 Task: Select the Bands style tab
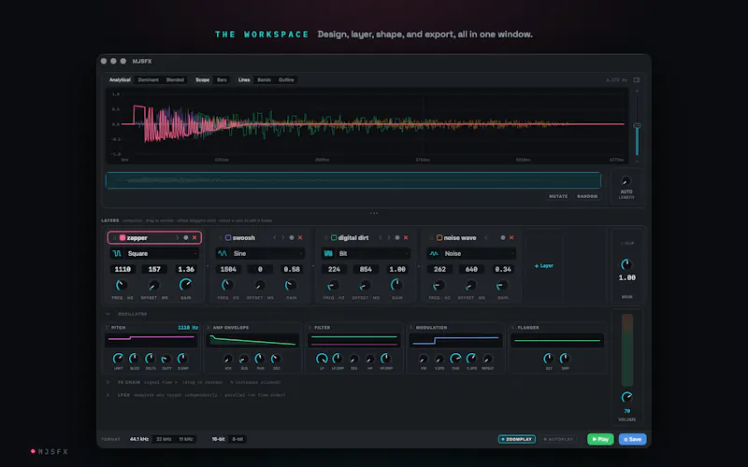point(265,80)
